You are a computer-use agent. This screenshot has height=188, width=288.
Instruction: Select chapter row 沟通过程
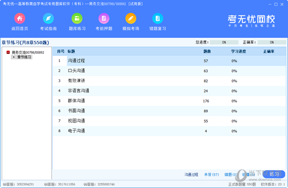pyautogui.click(x=169, y=61)
